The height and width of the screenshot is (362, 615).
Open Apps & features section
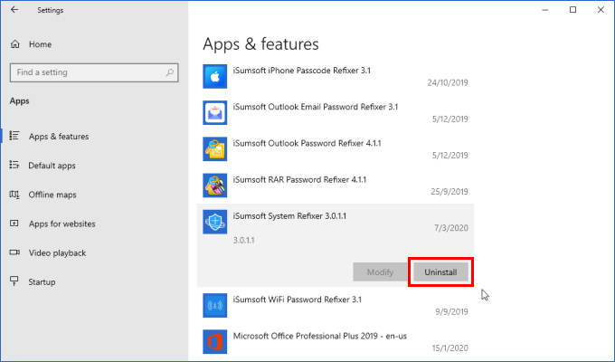[59, 137]
